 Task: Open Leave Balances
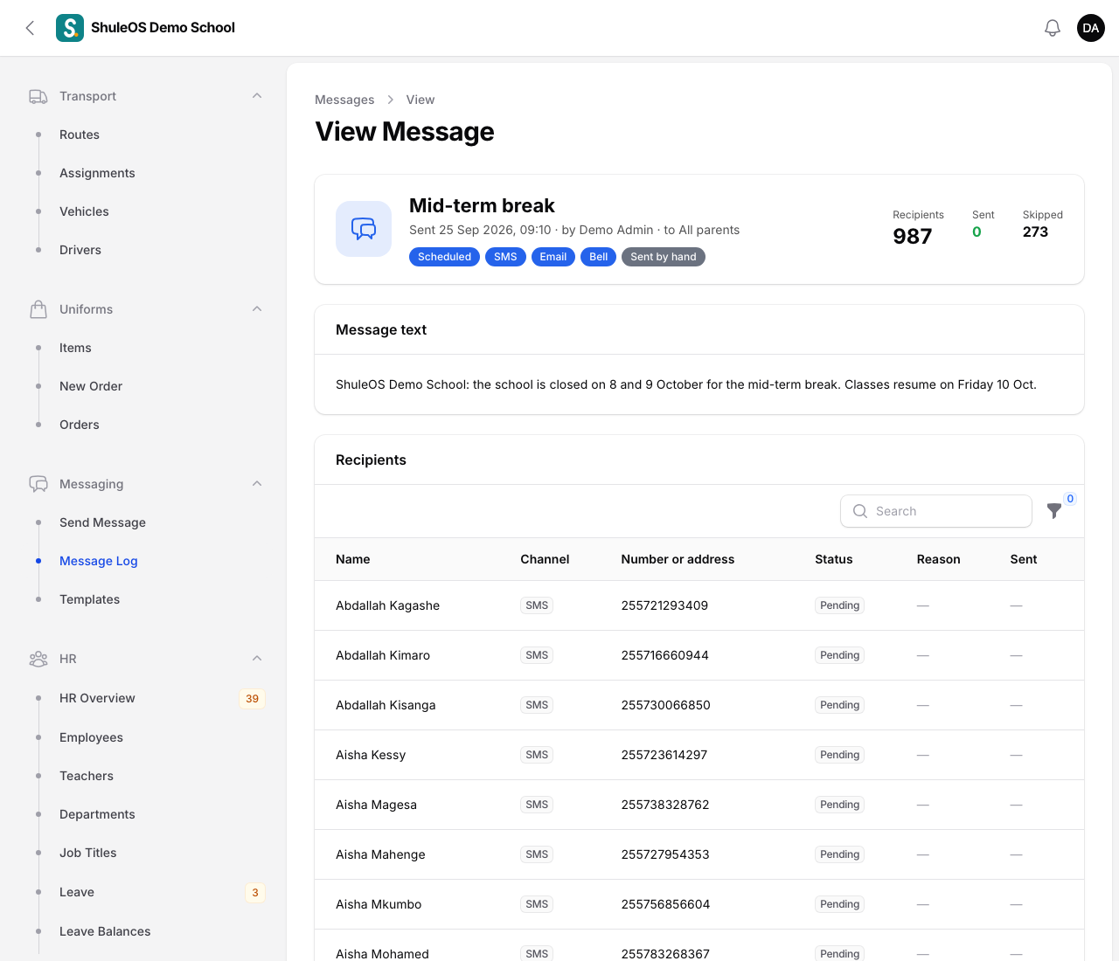coord(105,931)
